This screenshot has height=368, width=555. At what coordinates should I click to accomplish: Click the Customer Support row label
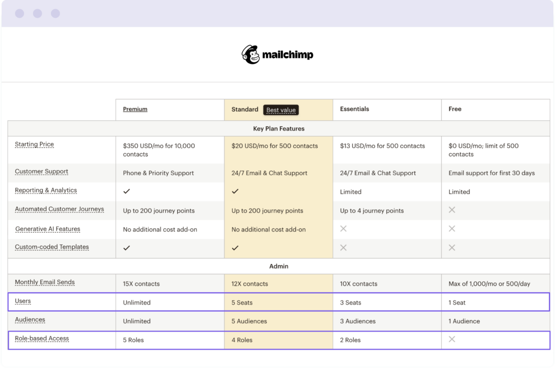point(41,172)
